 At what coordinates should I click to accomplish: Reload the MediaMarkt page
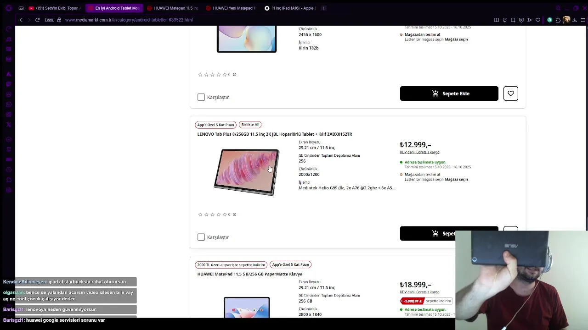(x=38, y=20)
